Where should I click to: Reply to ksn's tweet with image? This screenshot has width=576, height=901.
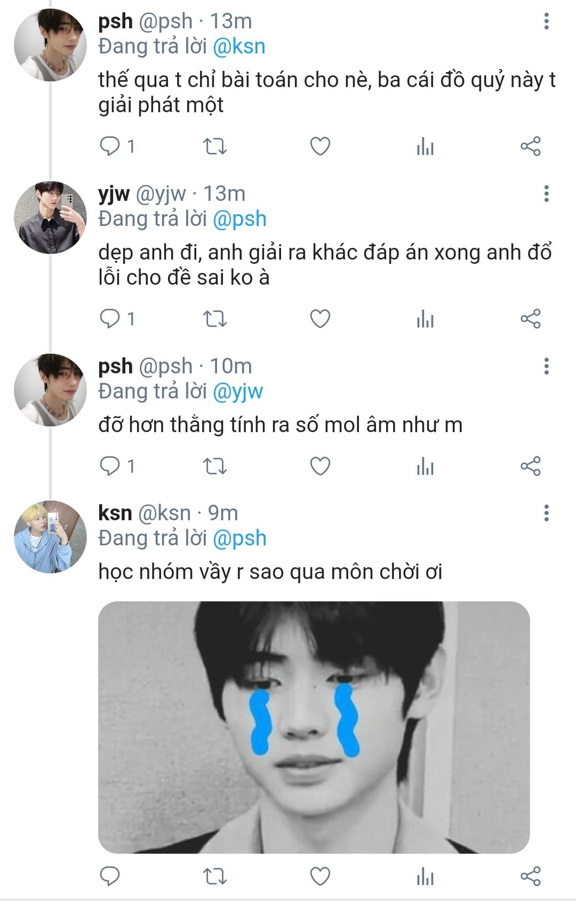(110, 876)
